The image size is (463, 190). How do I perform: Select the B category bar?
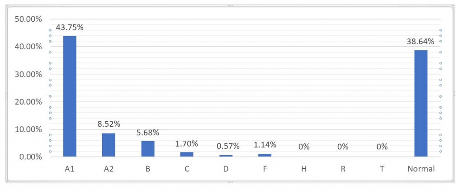[148, 149]
